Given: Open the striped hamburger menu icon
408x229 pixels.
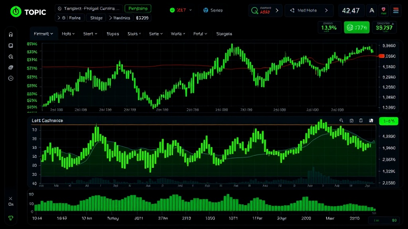Looking at the screenshot, I should [x=396, y=10].
